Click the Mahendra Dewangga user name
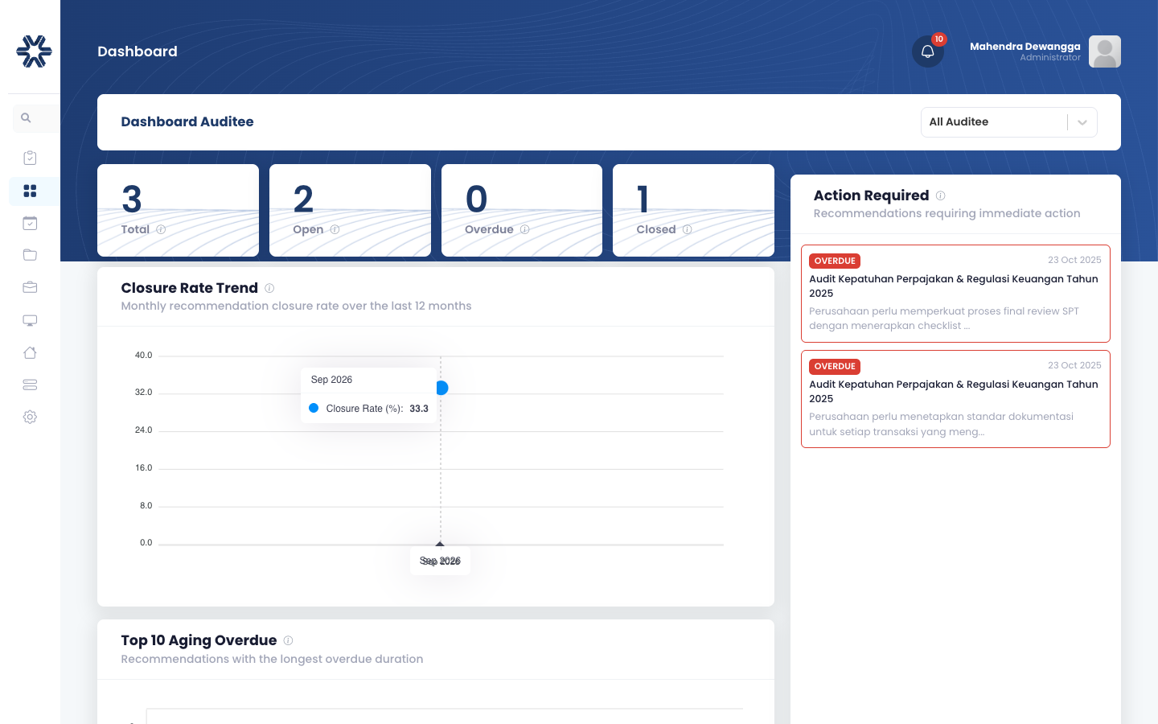 1025,47
